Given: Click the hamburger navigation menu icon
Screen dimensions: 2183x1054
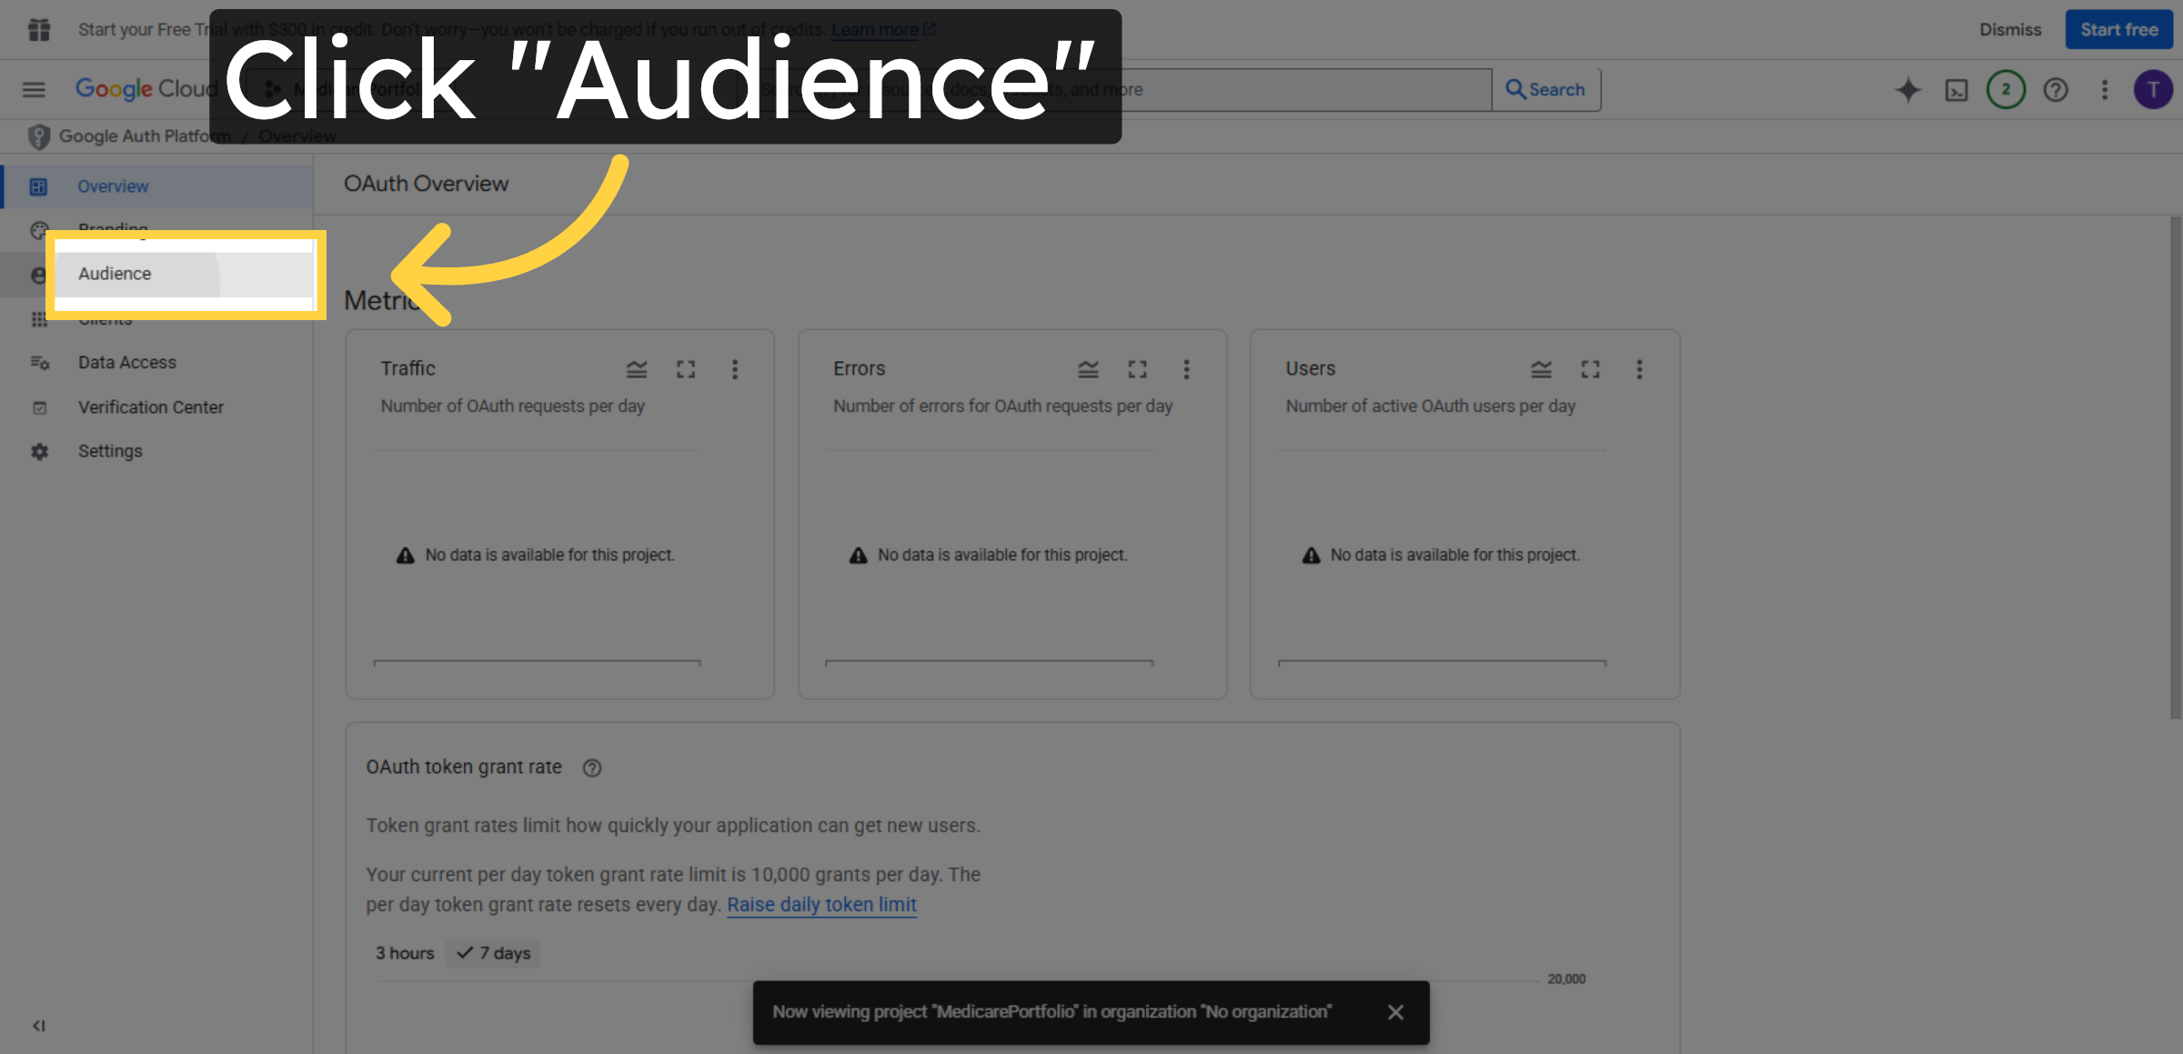Looking at the screenshot, I should [x=33, y=89].
